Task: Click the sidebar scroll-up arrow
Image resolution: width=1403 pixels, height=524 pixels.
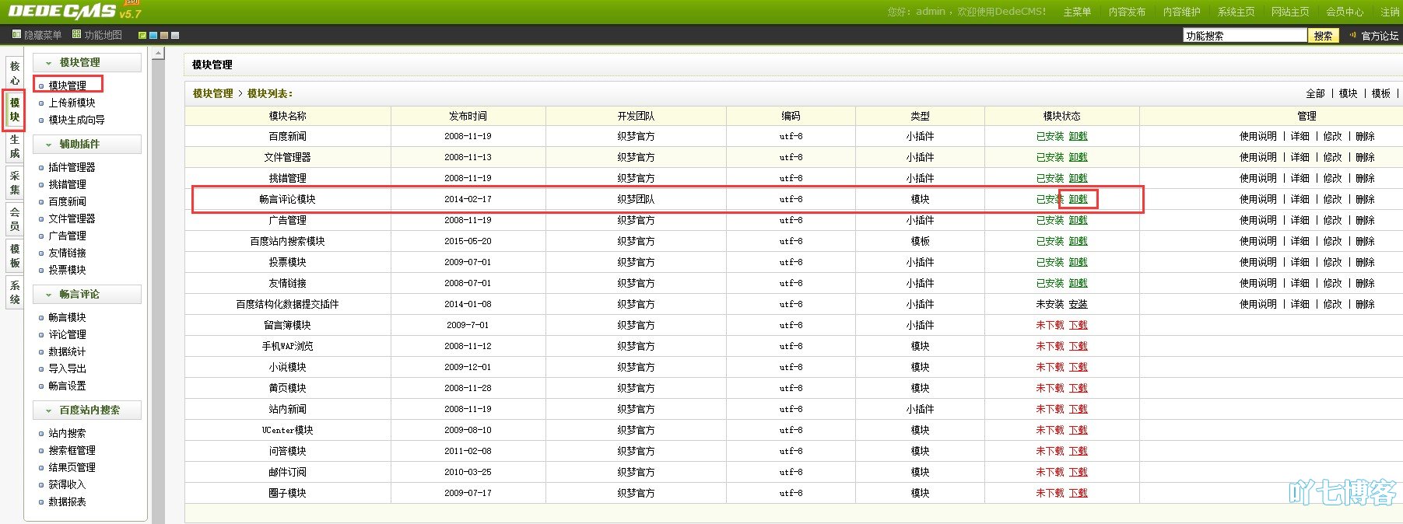Action: 158,54
